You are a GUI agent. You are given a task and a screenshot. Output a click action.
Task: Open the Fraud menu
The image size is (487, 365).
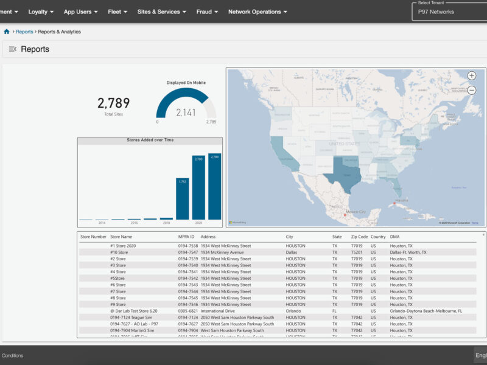click(207, 12)
